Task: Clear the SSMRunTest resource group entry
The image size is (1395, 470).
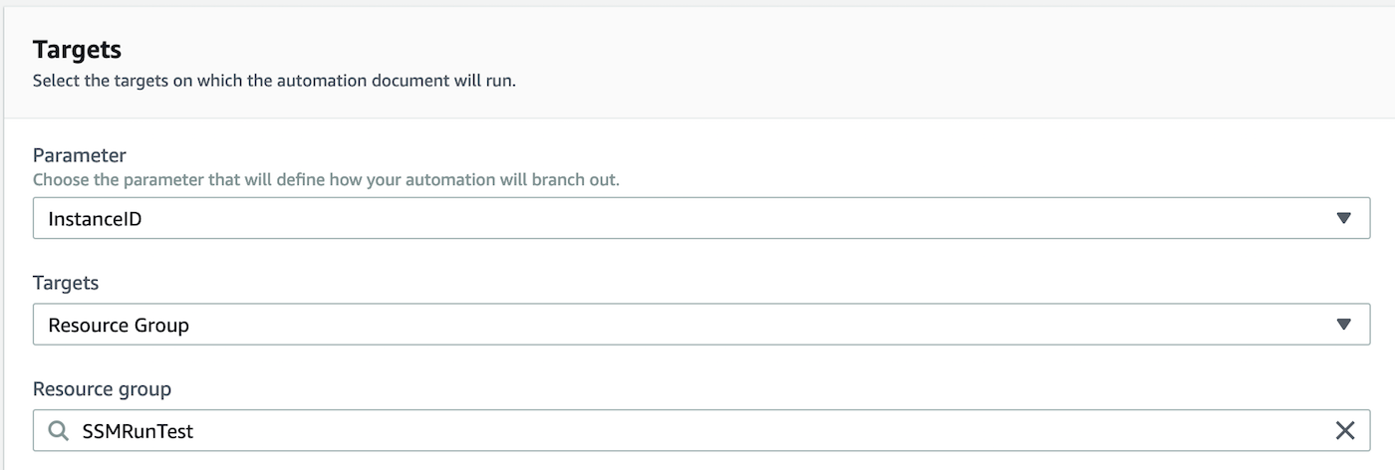Action: tap(1344, 430)
